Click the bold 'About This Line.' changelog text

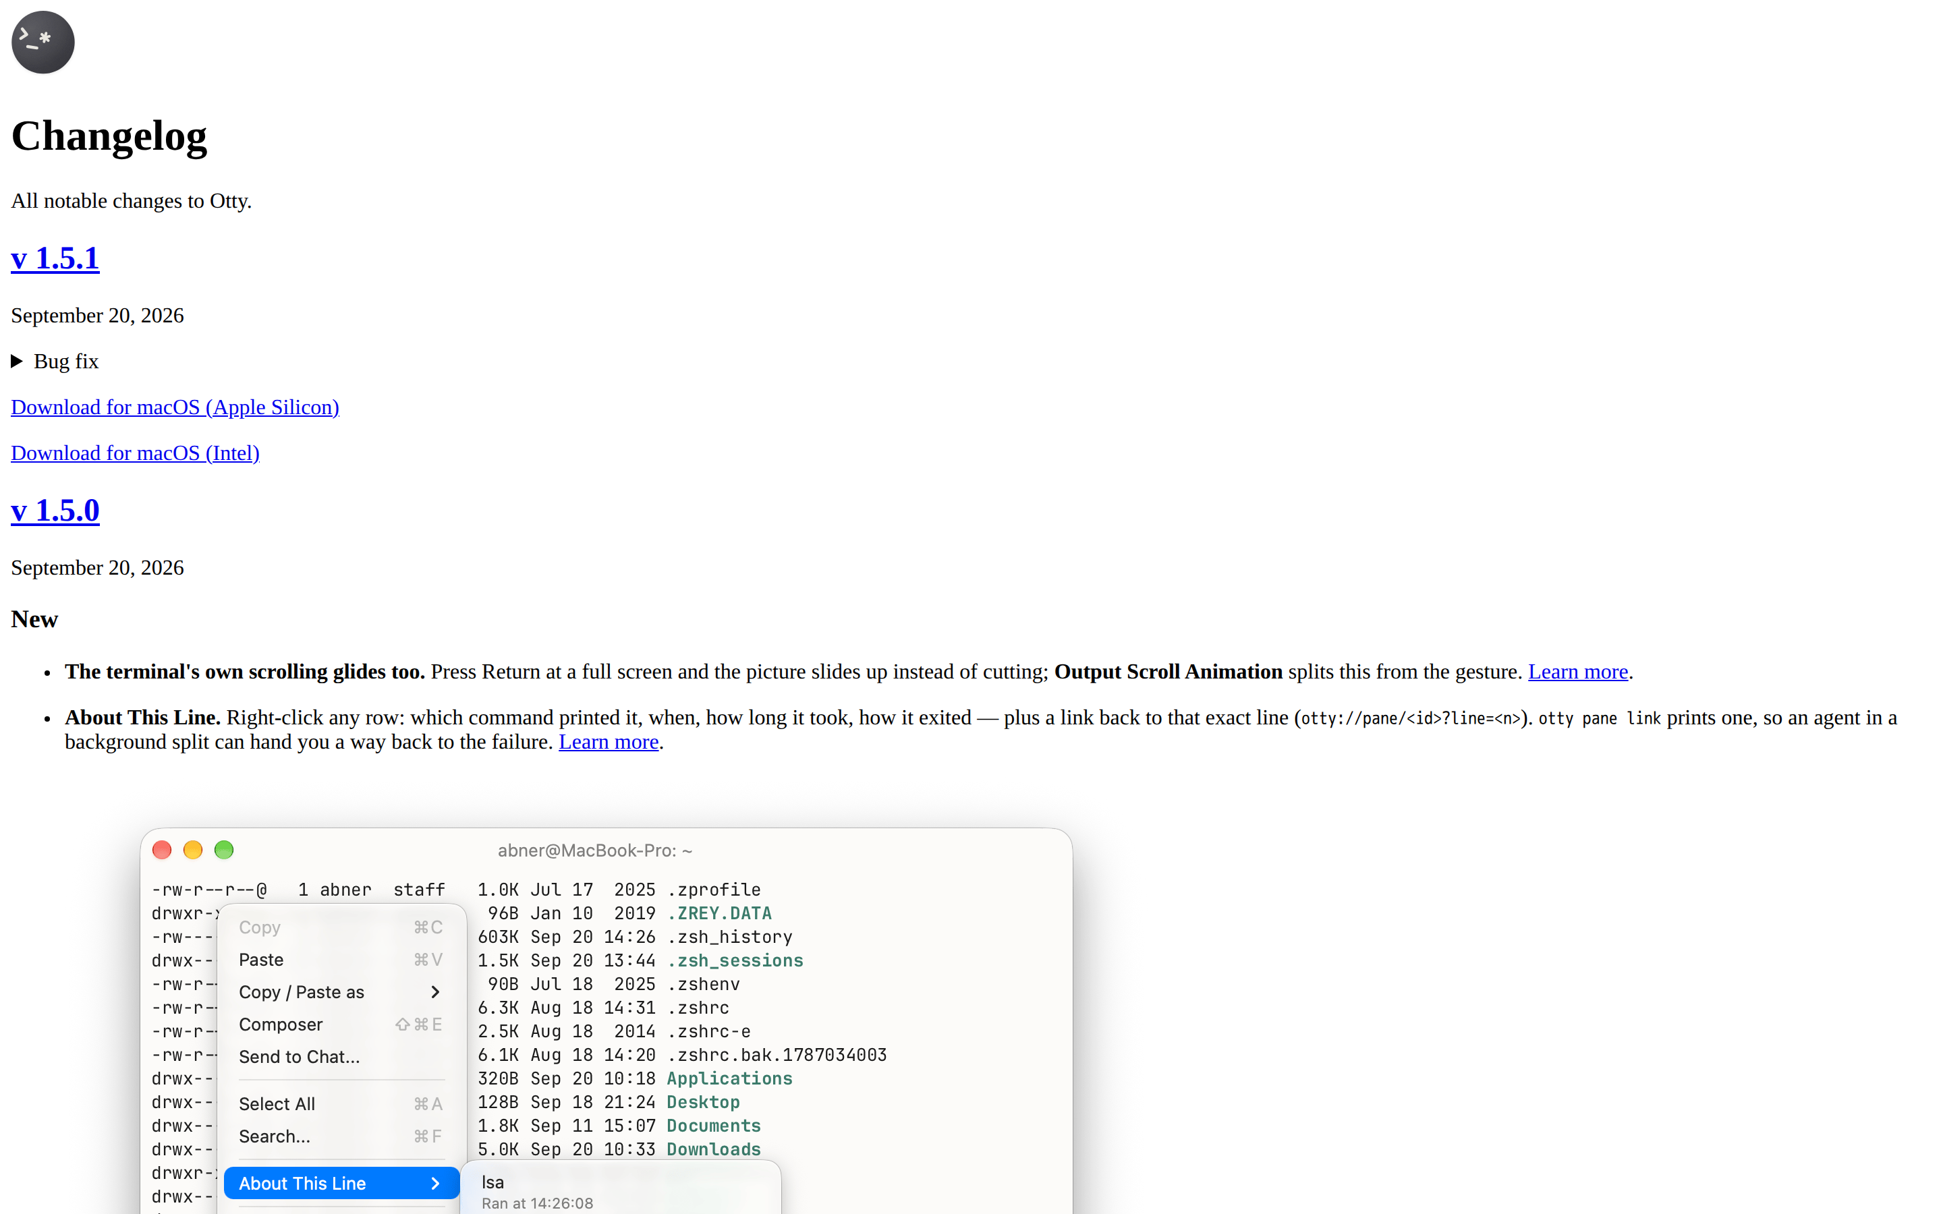pos(143,717)
